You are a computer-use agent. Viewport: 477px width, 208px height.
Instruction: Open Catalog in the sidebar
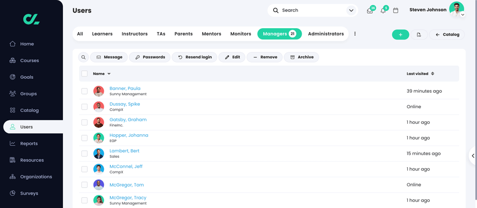(x=29, y=110)
